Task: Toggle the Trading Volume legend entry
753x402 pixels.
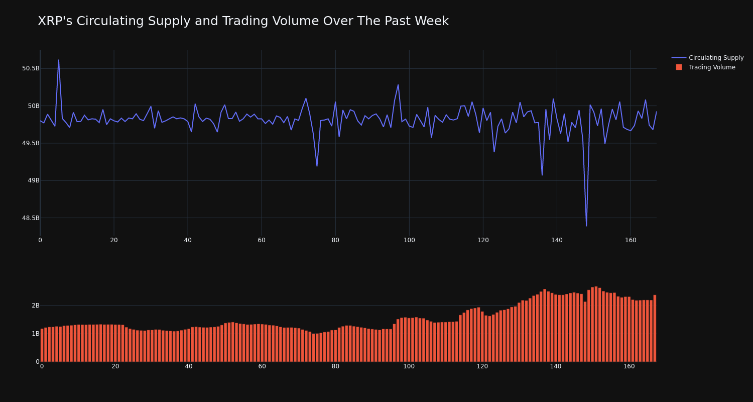Action: point(707,67)
